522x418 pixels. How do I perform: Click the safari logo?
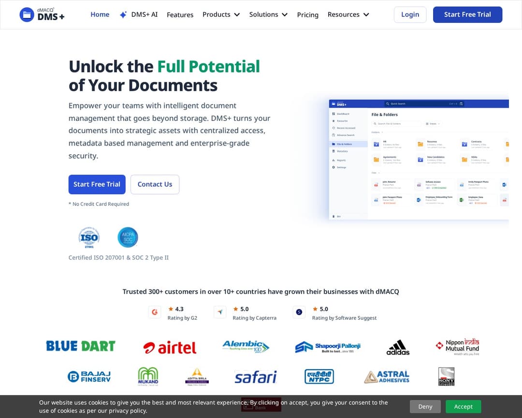tap(256, 377)
